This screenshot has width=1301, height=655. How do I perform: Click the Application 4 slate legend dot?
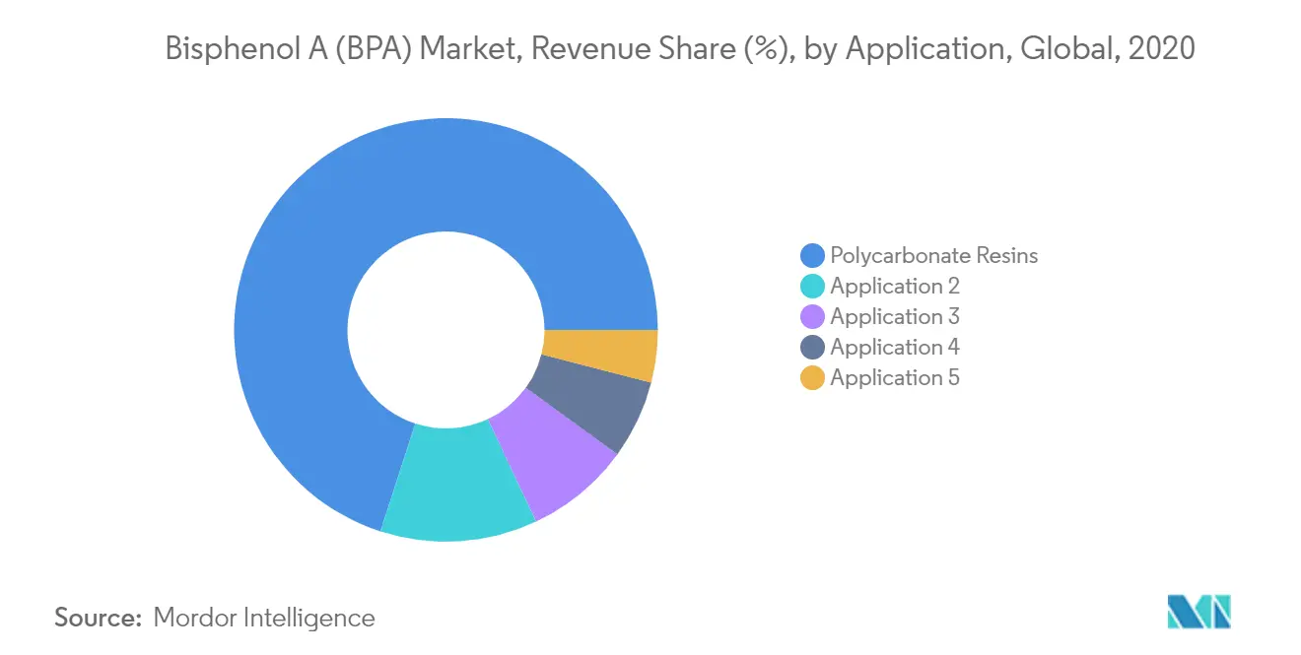pyautogui.click(x=813, y=348)
